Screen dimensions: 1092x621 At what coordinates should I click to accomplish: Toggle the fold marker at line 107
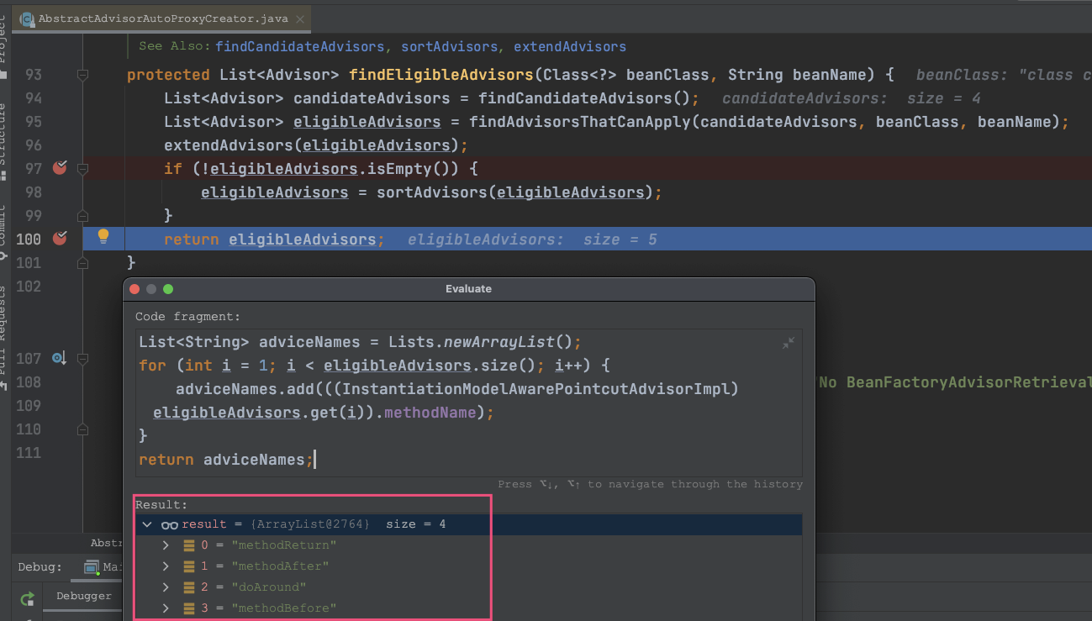click(x=83, y=359)
